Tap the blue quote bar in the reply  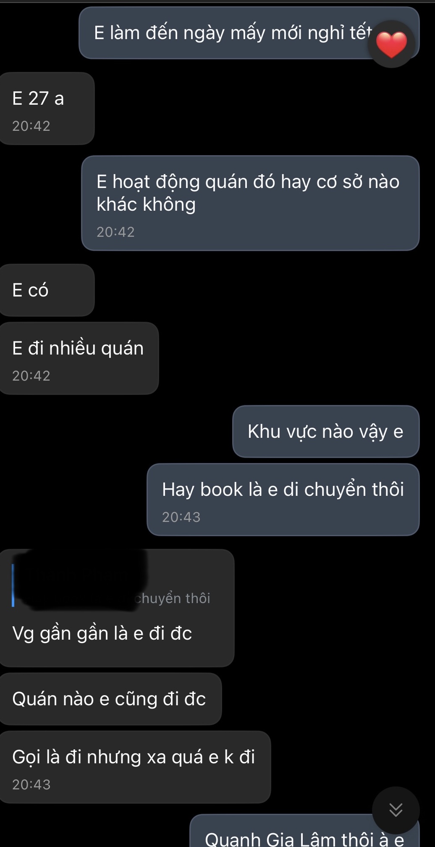(13, 585)
